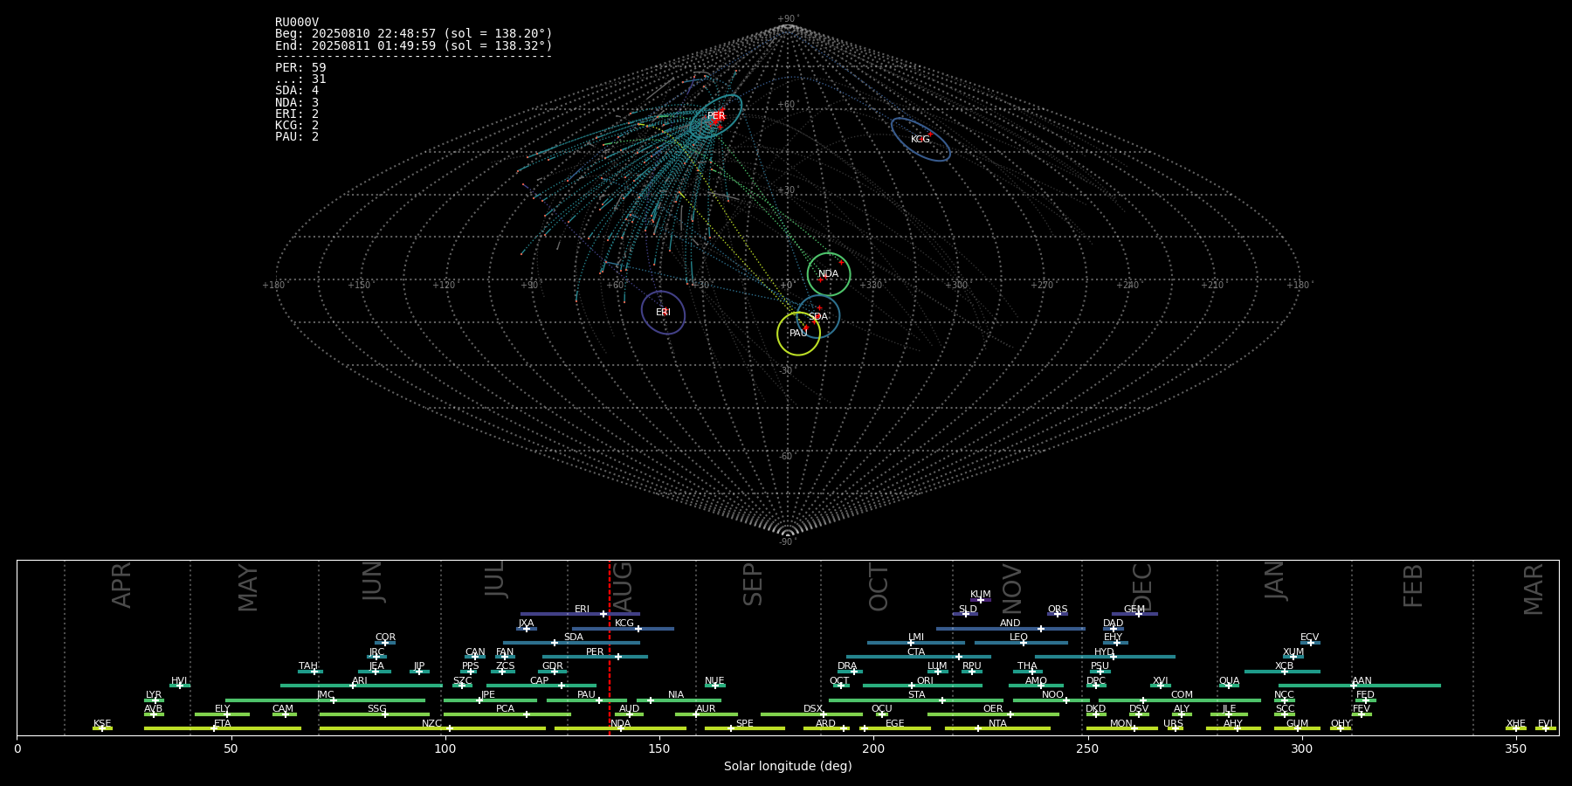
Task: Click the DEC month label in timeline
Action: click(1142, 588)
